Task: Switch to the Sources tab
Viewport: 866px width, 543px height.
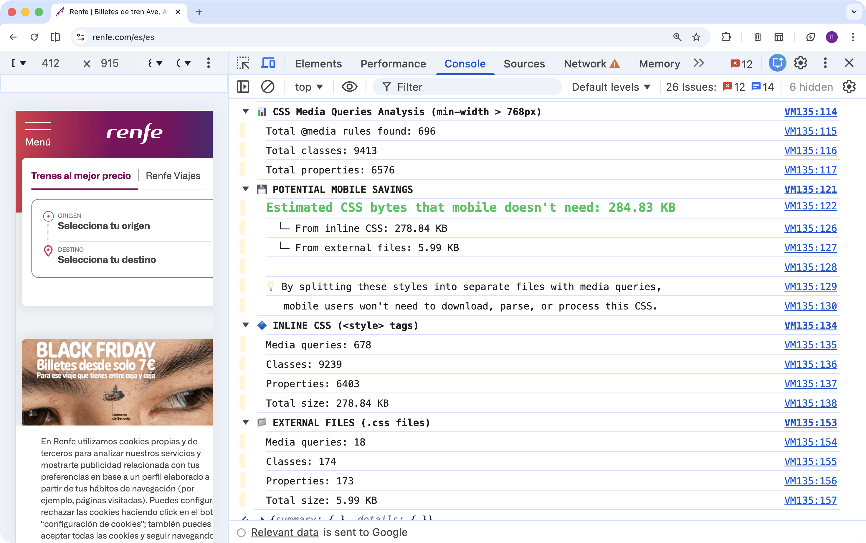Action: [524, 64]
